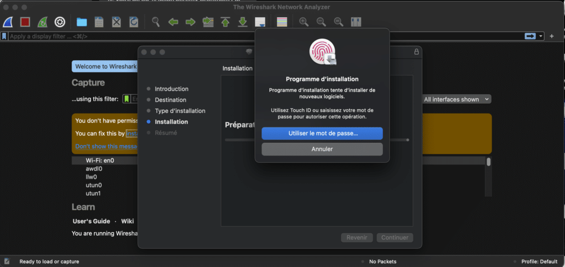
Task: Click the Revenir button in installer
Action: [x=357, y=237]
